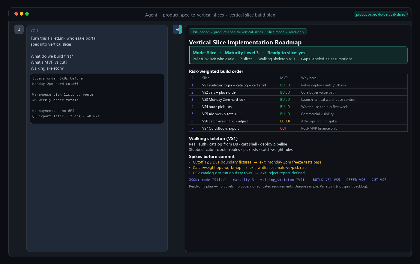Click 'Launch-critical warehouse control' cell
The height and width of the screenshot is (264, 420).
pyautogui.click(x=328, y=100)
